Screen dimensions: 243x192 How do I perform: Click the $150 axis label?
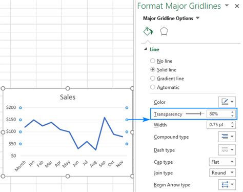click(11, 120)
